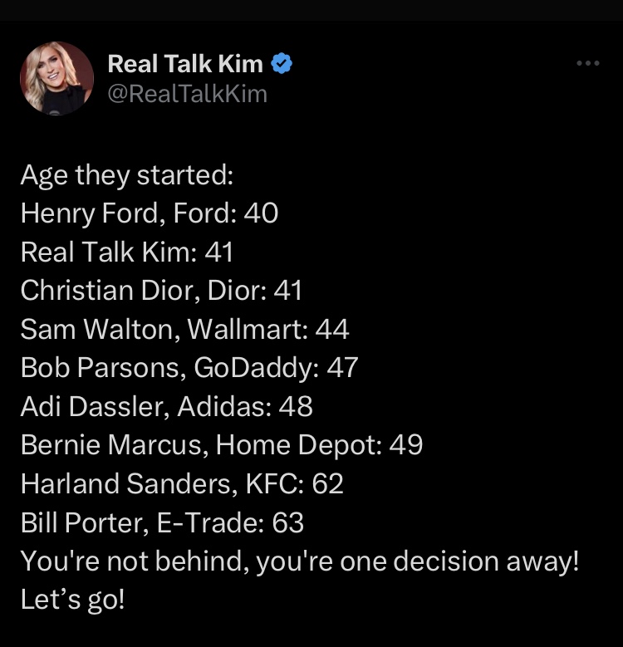Image resolution: width=623 pixels, height=647 pixels.
Task: Select the 'Harland Sanders, KFC: 62' line
Action: [x=182, y=483]
